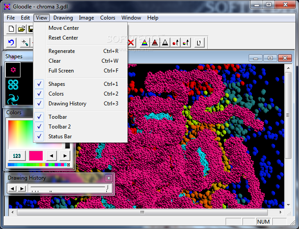This screenshot has width=299, height=229.
Task: Click next color arrow in Colors panel
Action: pos(65,156)
